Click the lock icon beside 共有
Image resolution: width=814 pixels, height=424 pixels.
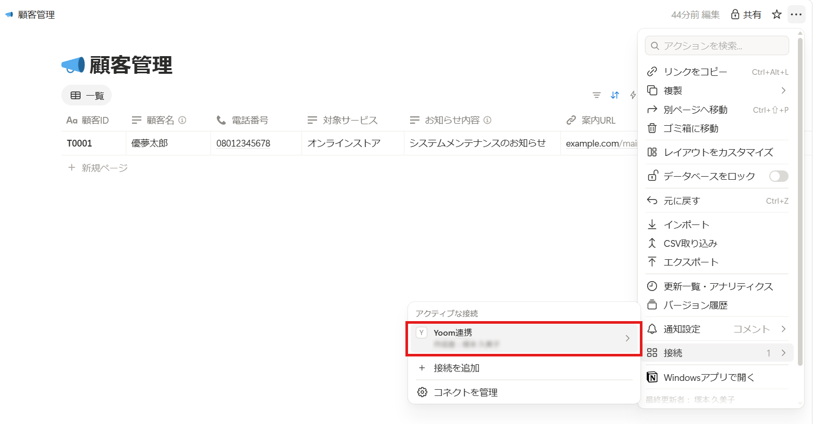(x=735, y=15)
